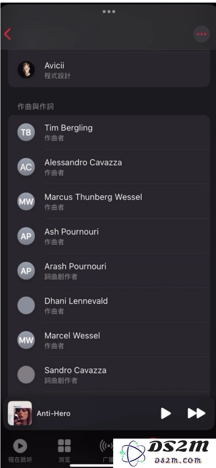Open the Arash Pournouri credit row
Screen dimensions: 216x468
[x=109, y=271]
